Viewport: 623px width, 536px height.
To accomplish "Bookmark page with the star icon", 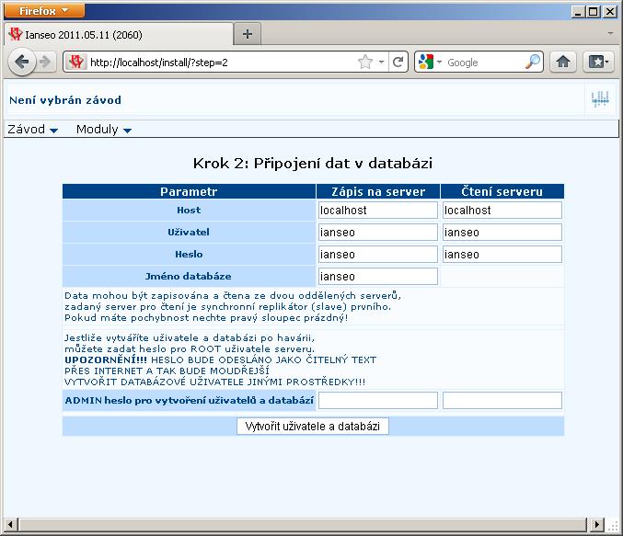I will [365, 62].
